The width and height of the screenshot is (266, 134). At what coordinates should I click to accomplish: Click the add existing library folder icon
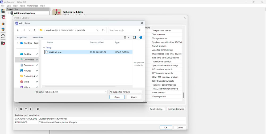point(21,109)
